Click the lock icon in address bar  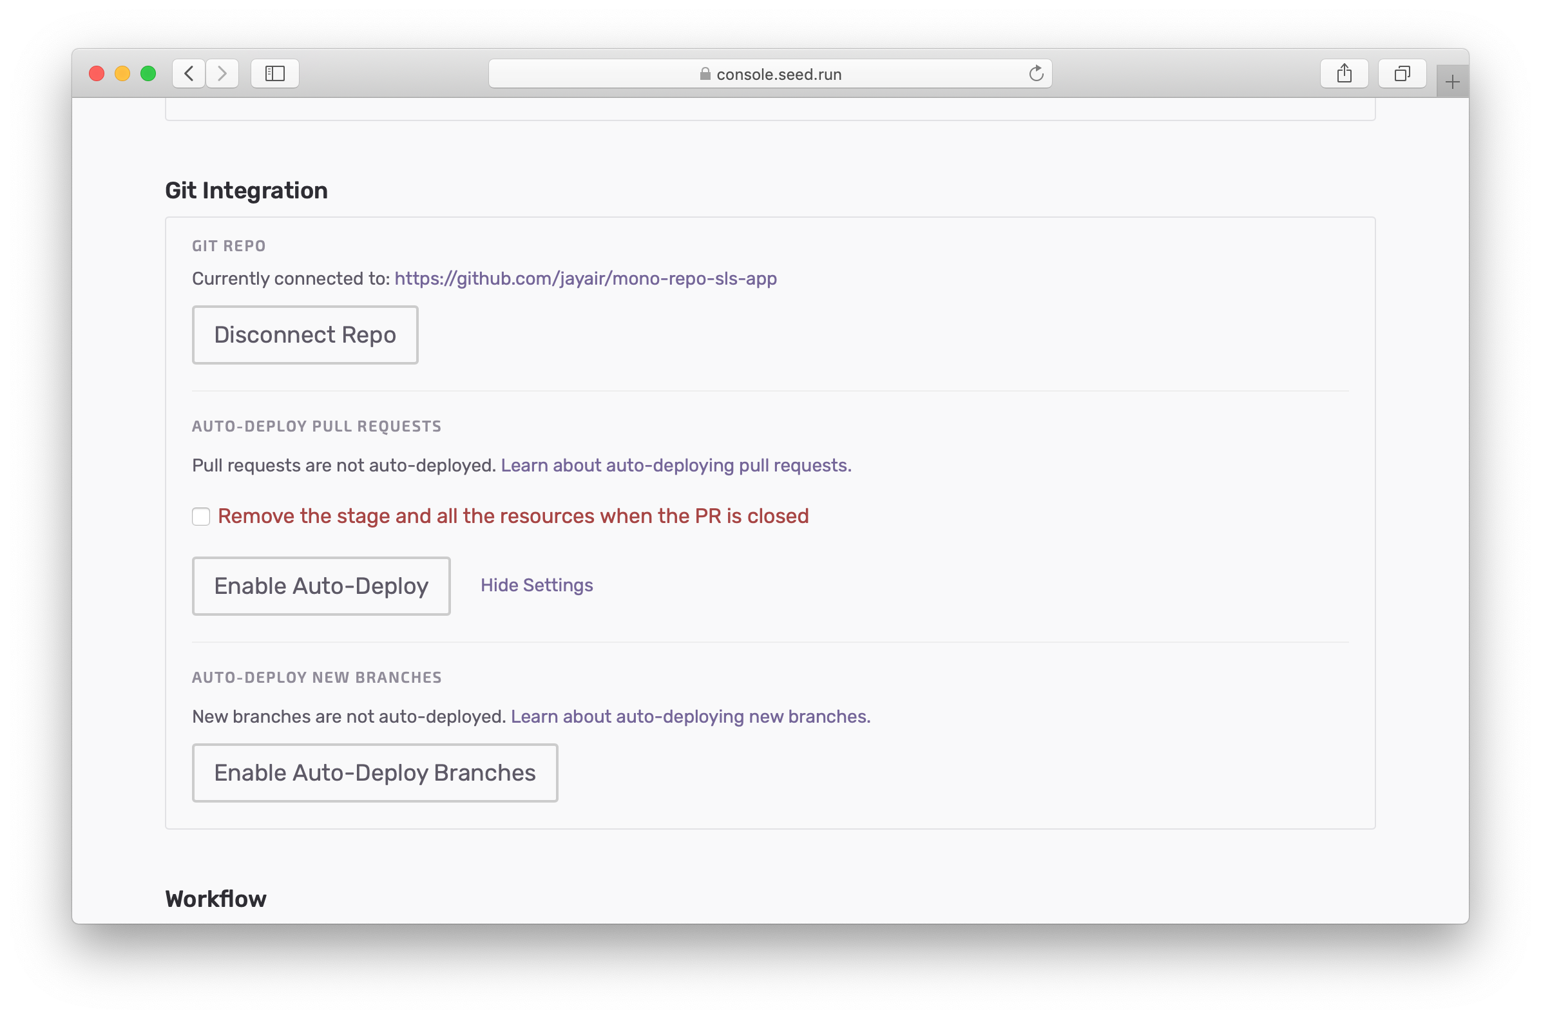point(705,74)
